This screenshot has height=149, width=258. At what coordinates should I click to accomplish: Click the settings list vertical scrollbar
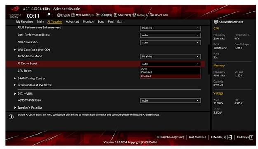(209, 59)
